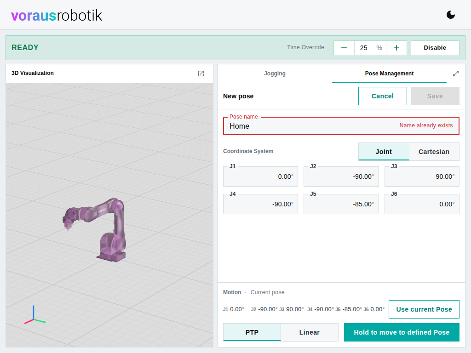Switch to the Jogging tab
Image resolution: width=471 pixels, height=353 pixels.
275,74
